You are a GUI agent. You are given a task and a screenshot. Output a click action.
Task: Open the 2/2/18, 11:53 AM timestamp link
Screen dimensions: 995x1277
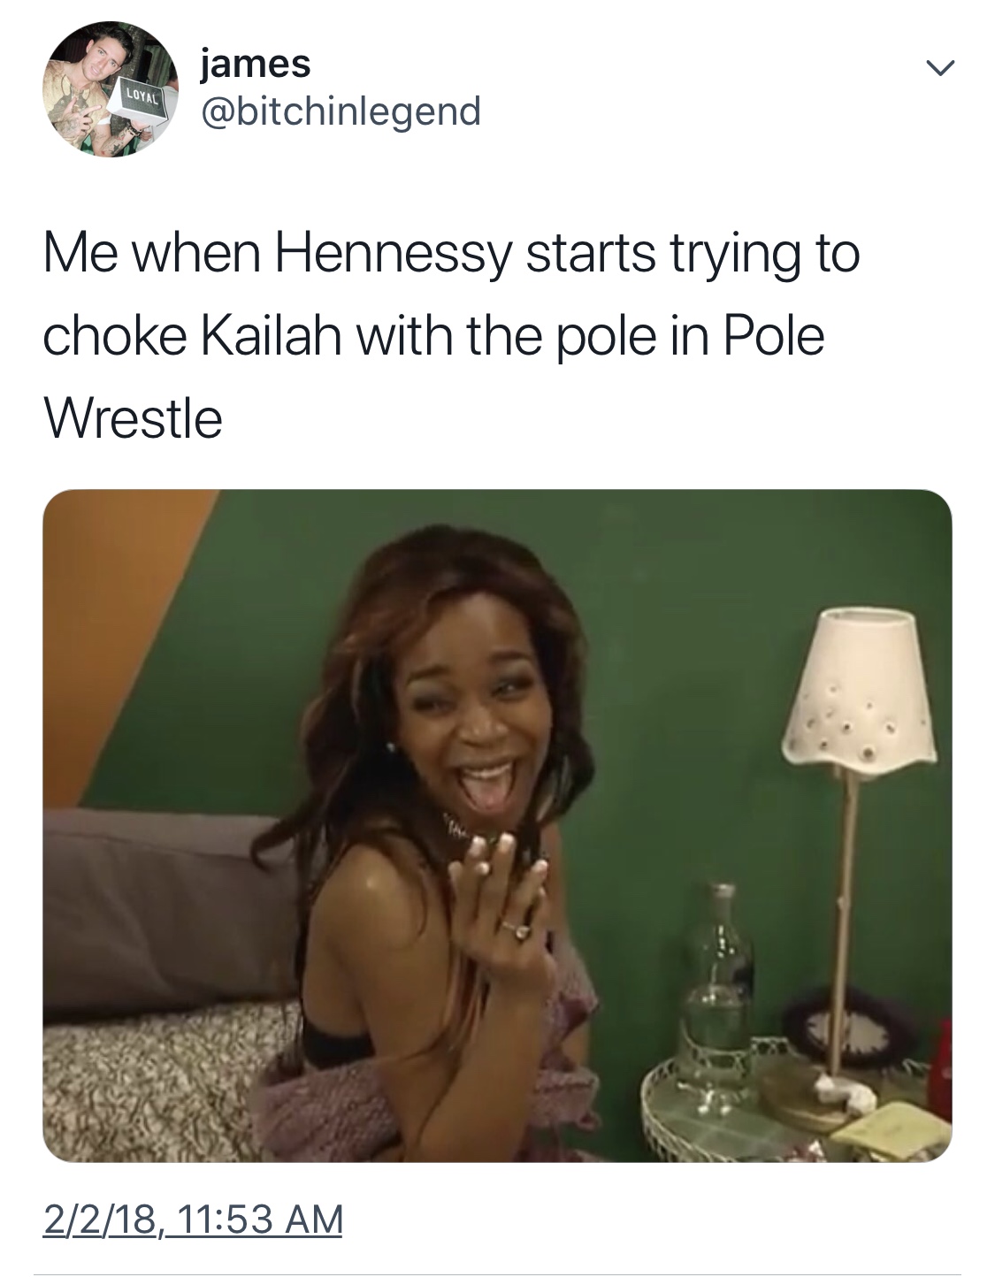pyautogui.click(x=193, y=1218)
